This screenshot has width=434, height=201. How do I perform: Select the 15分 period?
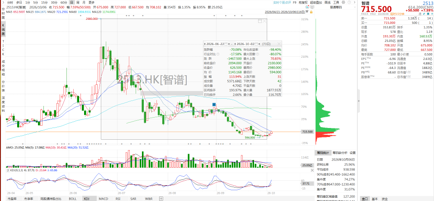(44, 2)
